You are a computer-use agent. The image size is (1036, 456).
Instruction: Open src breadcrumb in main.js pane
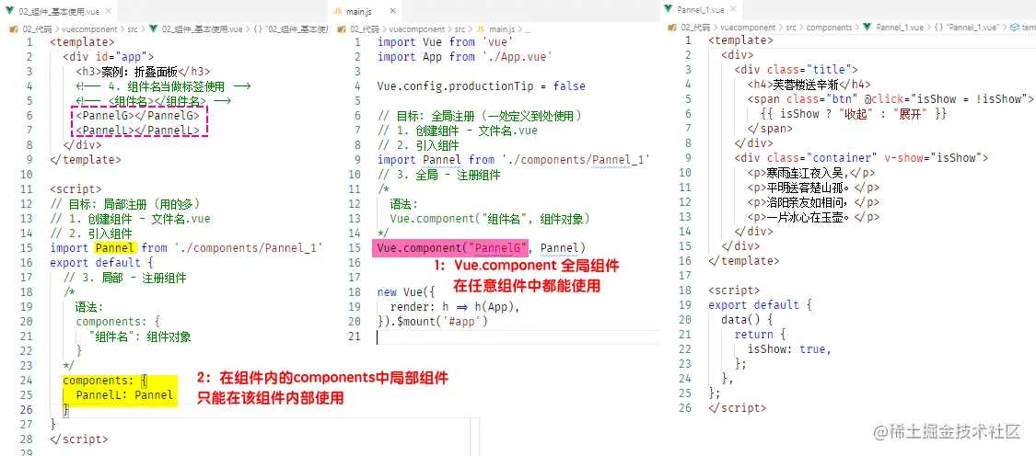click(x=460, y=29)
